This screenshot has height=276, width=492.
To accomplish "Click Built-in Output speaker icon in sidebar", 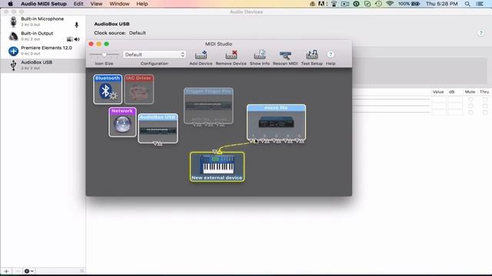I will point(13,36).
